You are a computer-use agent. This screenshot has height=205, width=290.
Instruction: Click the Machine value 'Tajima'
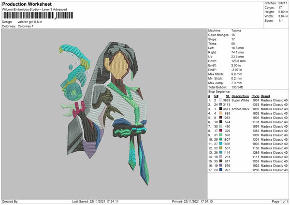tap(236, 30)
